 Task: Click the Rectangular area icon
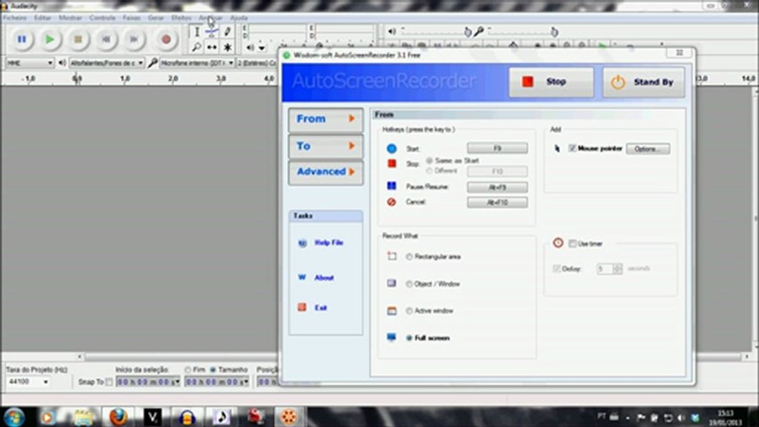[392, 256]
